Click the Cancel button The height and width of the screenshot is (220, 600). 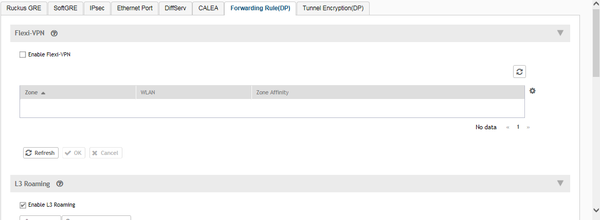point(105,153)
